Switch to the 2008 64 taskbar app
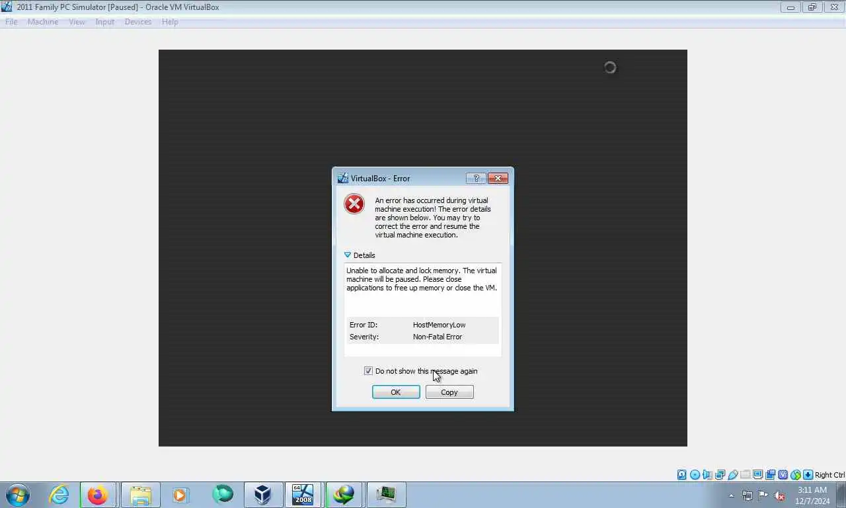 point(303,495)
